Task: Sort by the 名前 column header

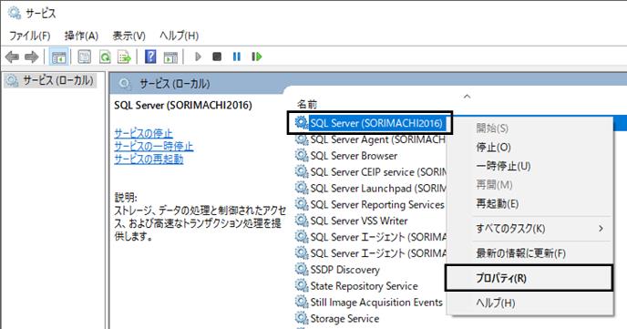Action: (x=307, y=104)
